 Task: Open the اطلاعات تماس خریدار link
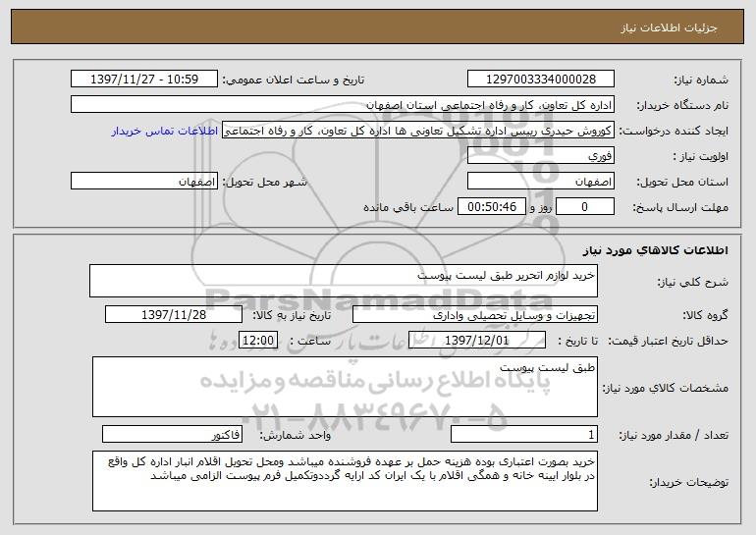[x=165, y=131]
